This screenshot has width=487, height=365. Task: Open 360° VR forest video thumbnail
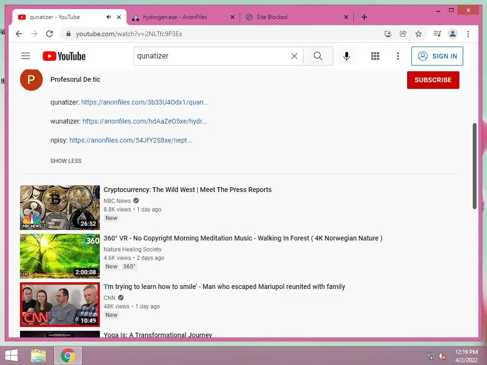coord(60,256)
